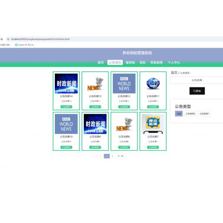Open the globe image of 公告名称11
The width and height of the screenshot is (223, 223).
pyautogui.click(x=153, y=83)
